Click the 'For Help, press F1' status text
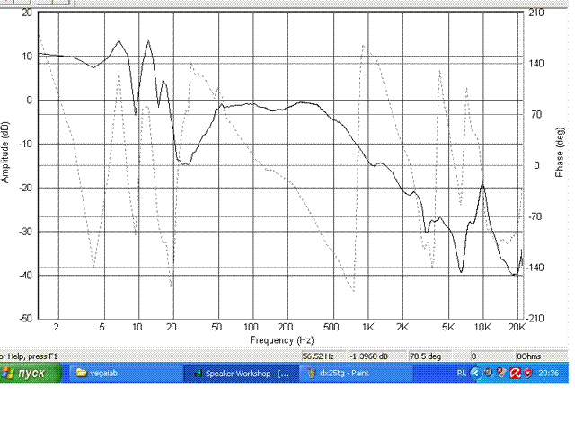The width and height of the screenshot is (575, 431). click(x=29, y=356)
